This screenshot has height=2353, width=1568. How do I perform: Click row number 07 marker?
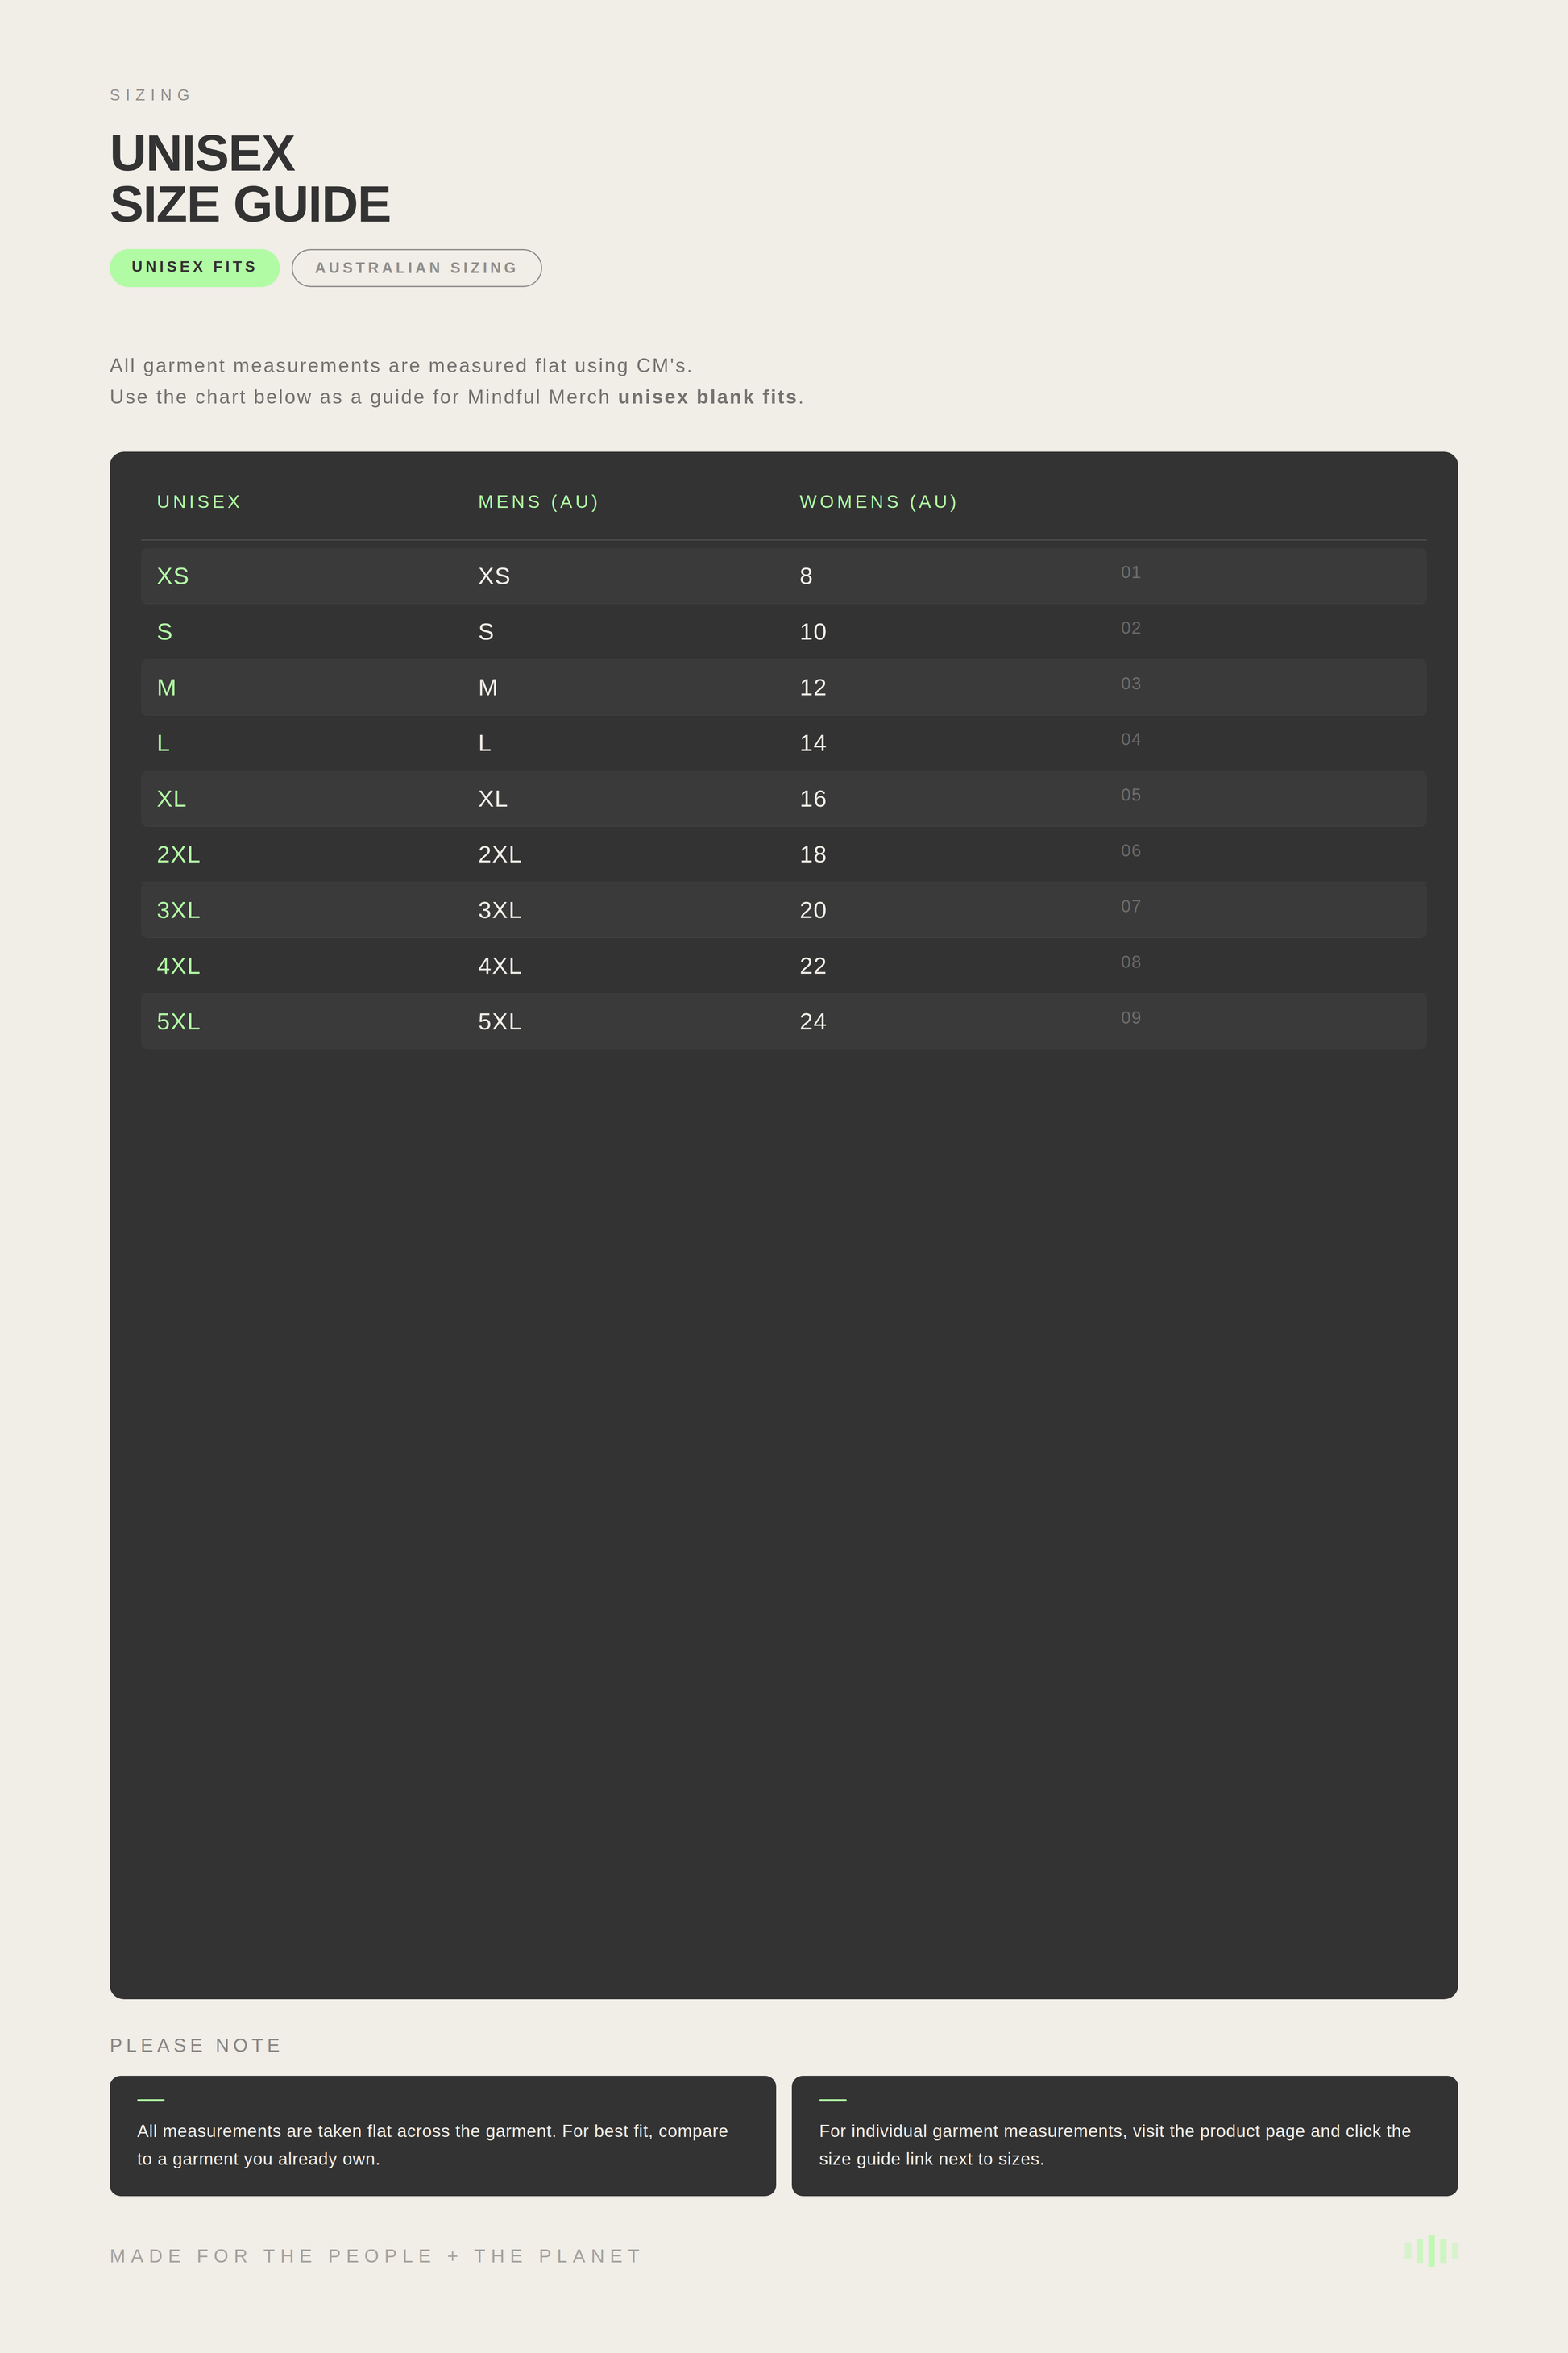[x=1130, y=906]
